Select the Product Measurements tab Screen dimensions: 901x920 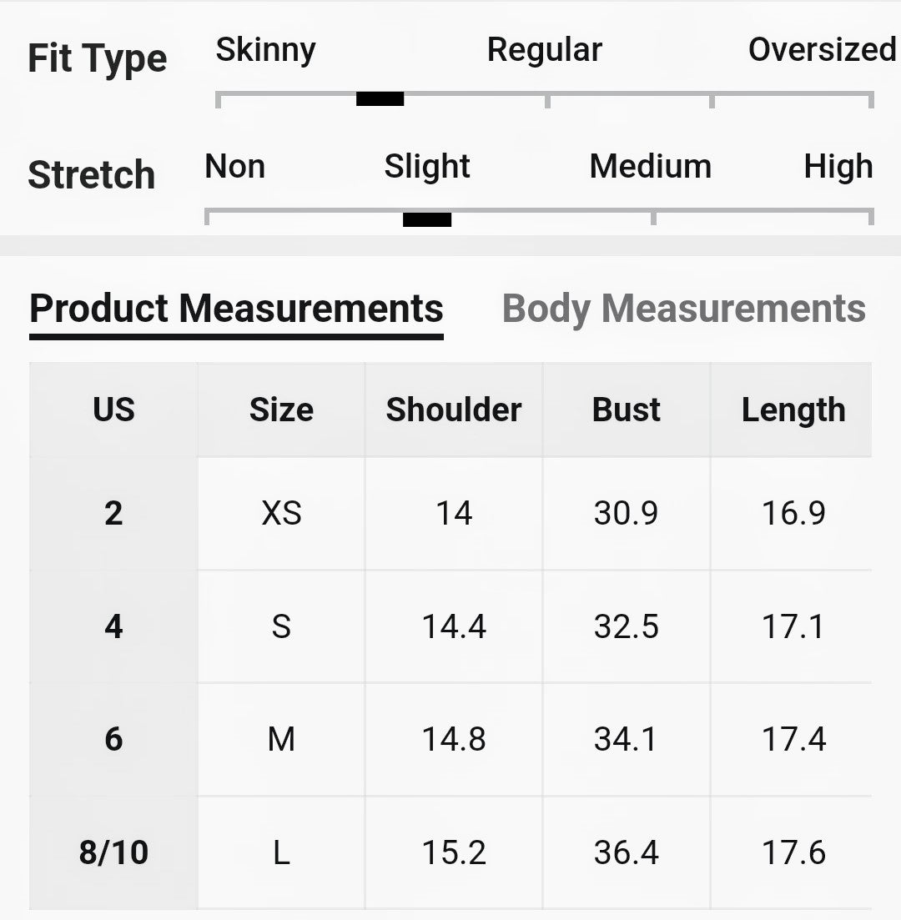pyautogui.click(x=236, y=309)
